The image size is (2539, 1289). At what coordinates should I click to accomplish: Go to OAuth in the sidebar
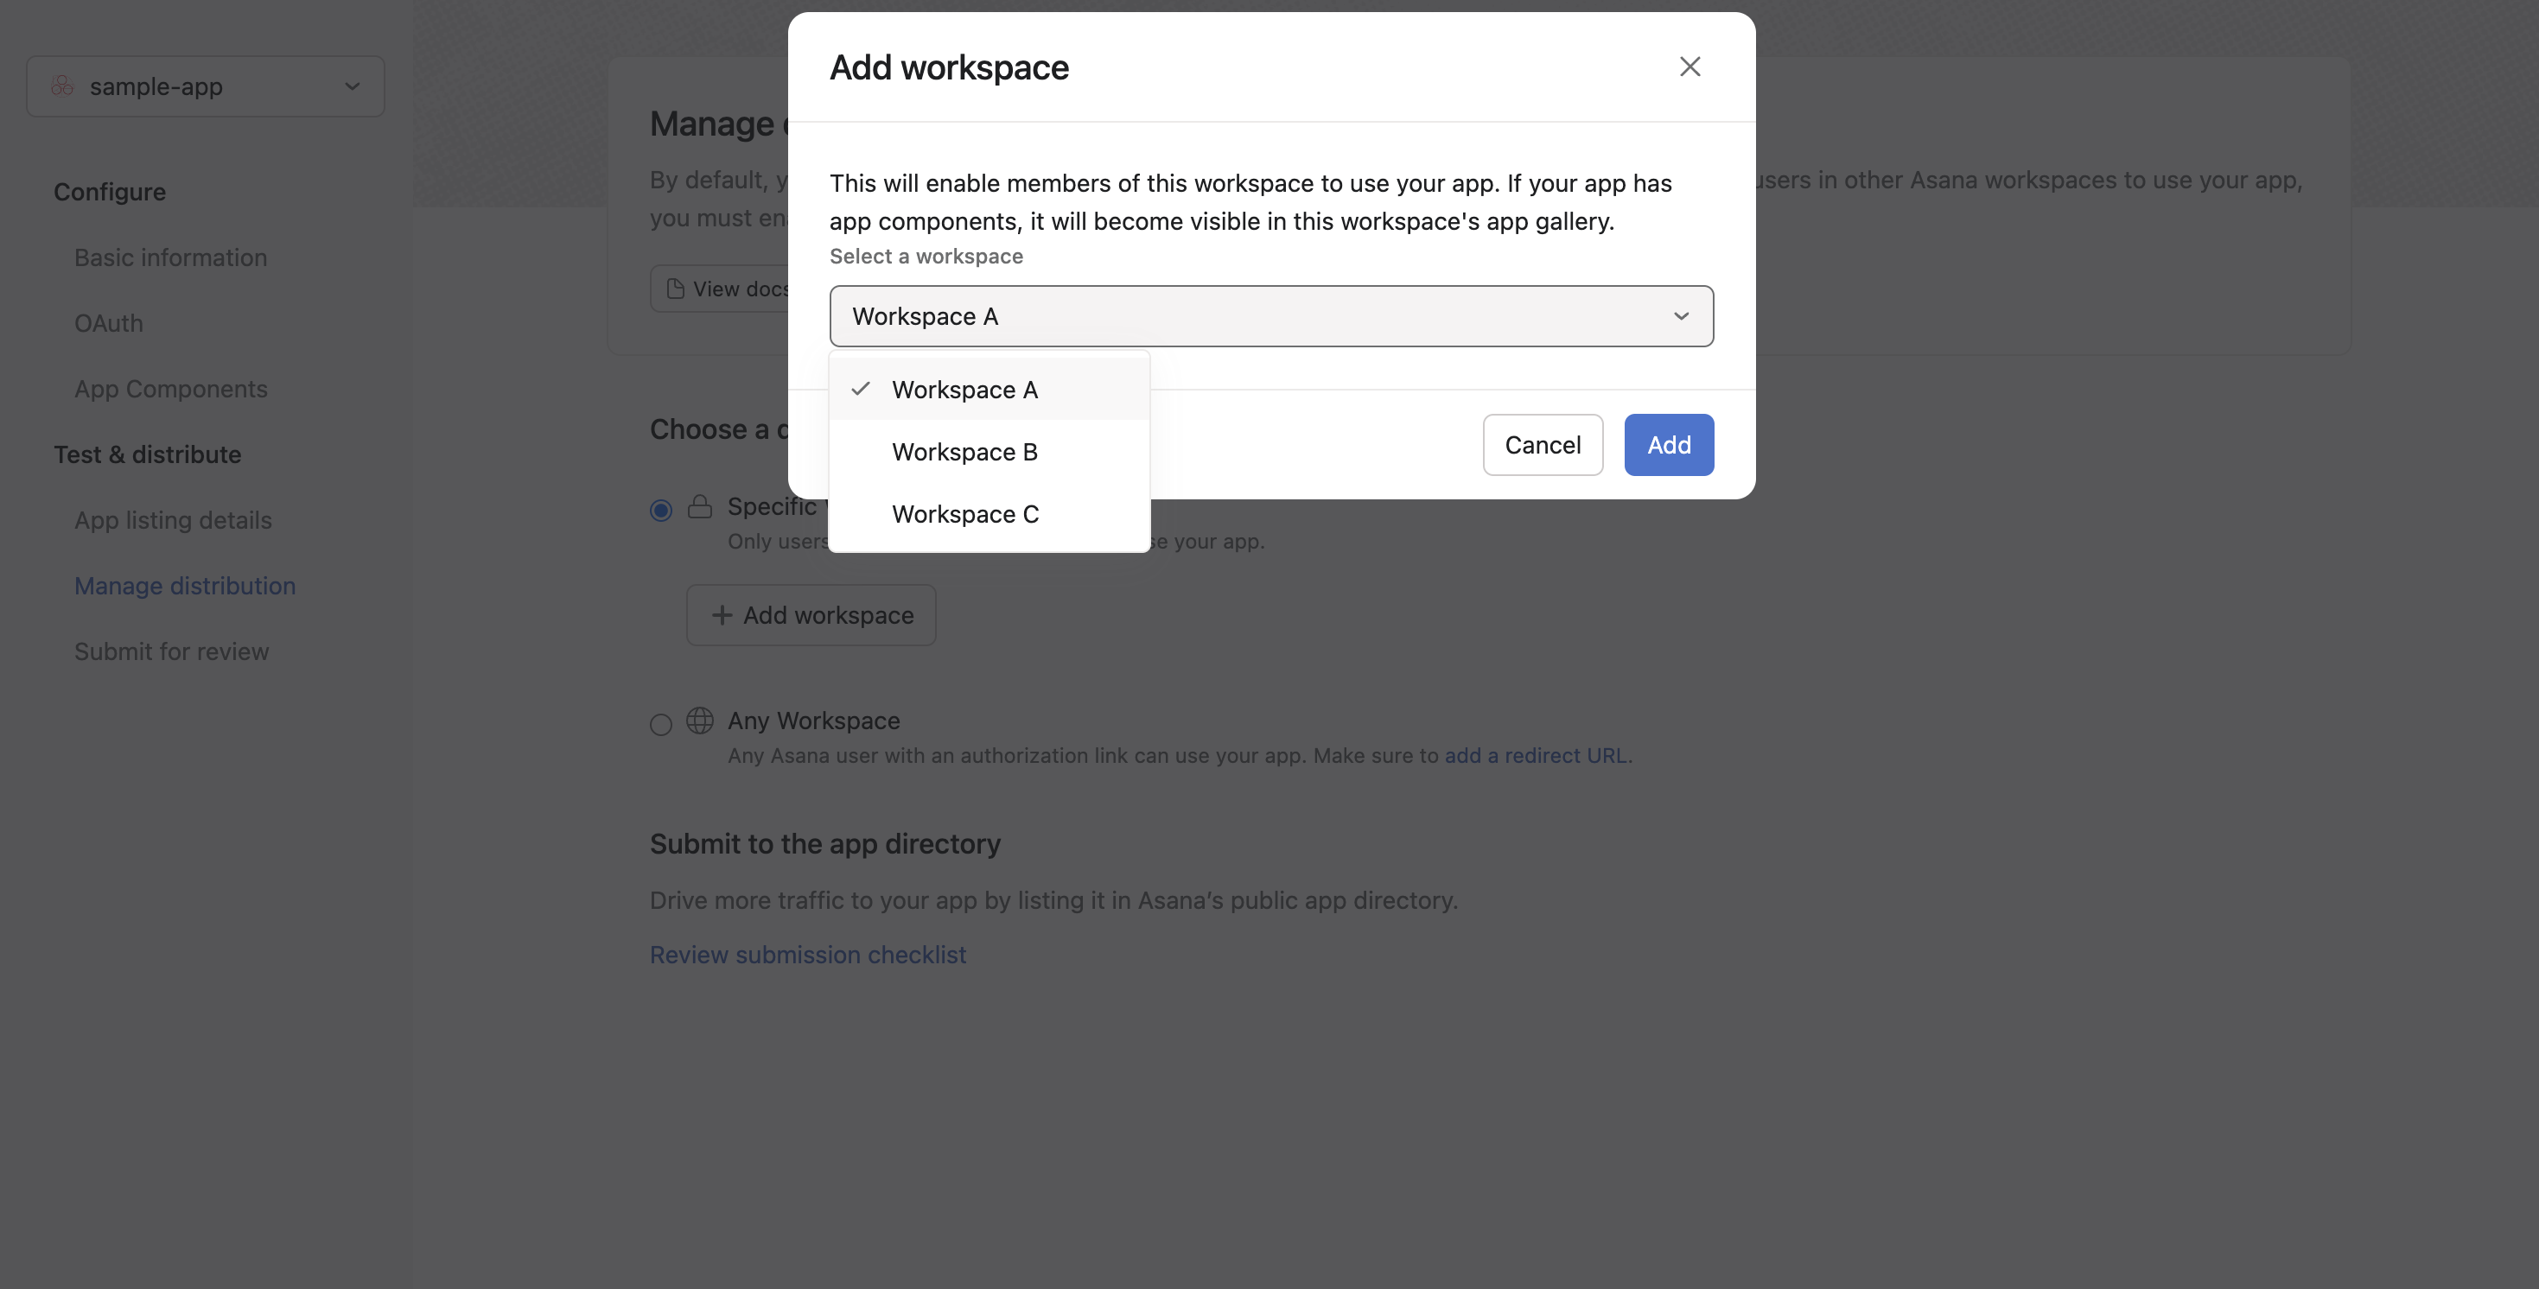pos(108,323)
